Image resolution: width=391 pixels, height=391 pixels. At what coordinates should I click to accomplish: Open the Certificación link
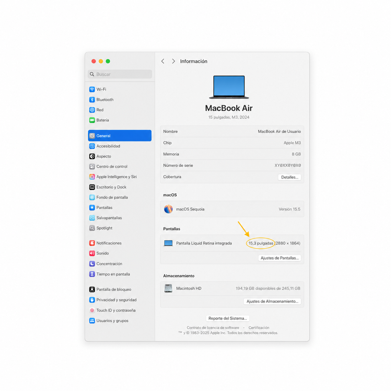point(259,328)
